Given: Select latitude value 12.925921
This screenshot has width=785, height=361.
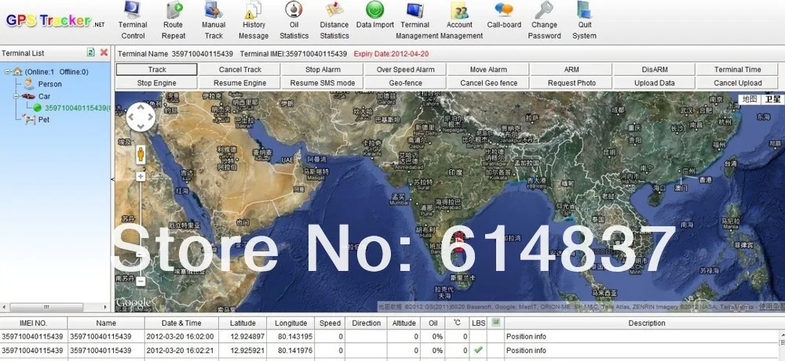Looking at the screenshot, I should coord(247,351).
